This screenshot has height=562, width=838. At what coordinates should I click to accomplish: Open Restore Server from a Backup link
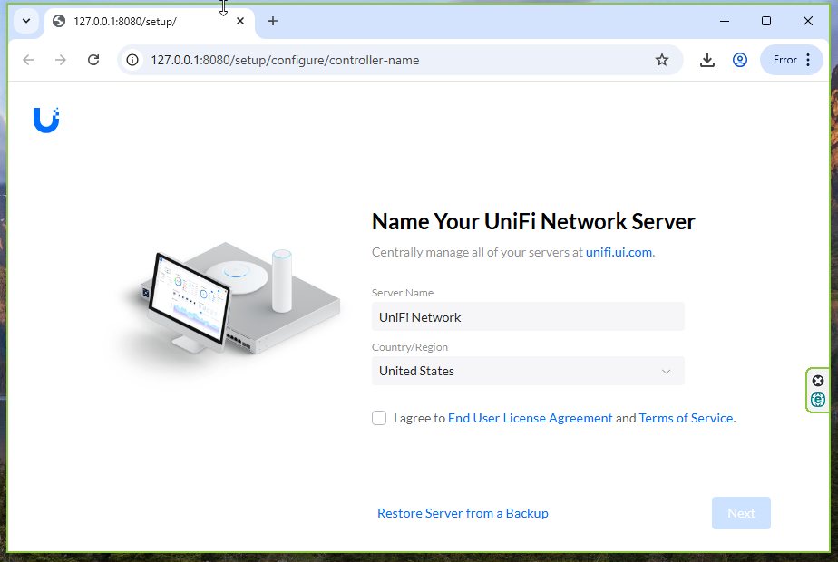click(463, 513)
